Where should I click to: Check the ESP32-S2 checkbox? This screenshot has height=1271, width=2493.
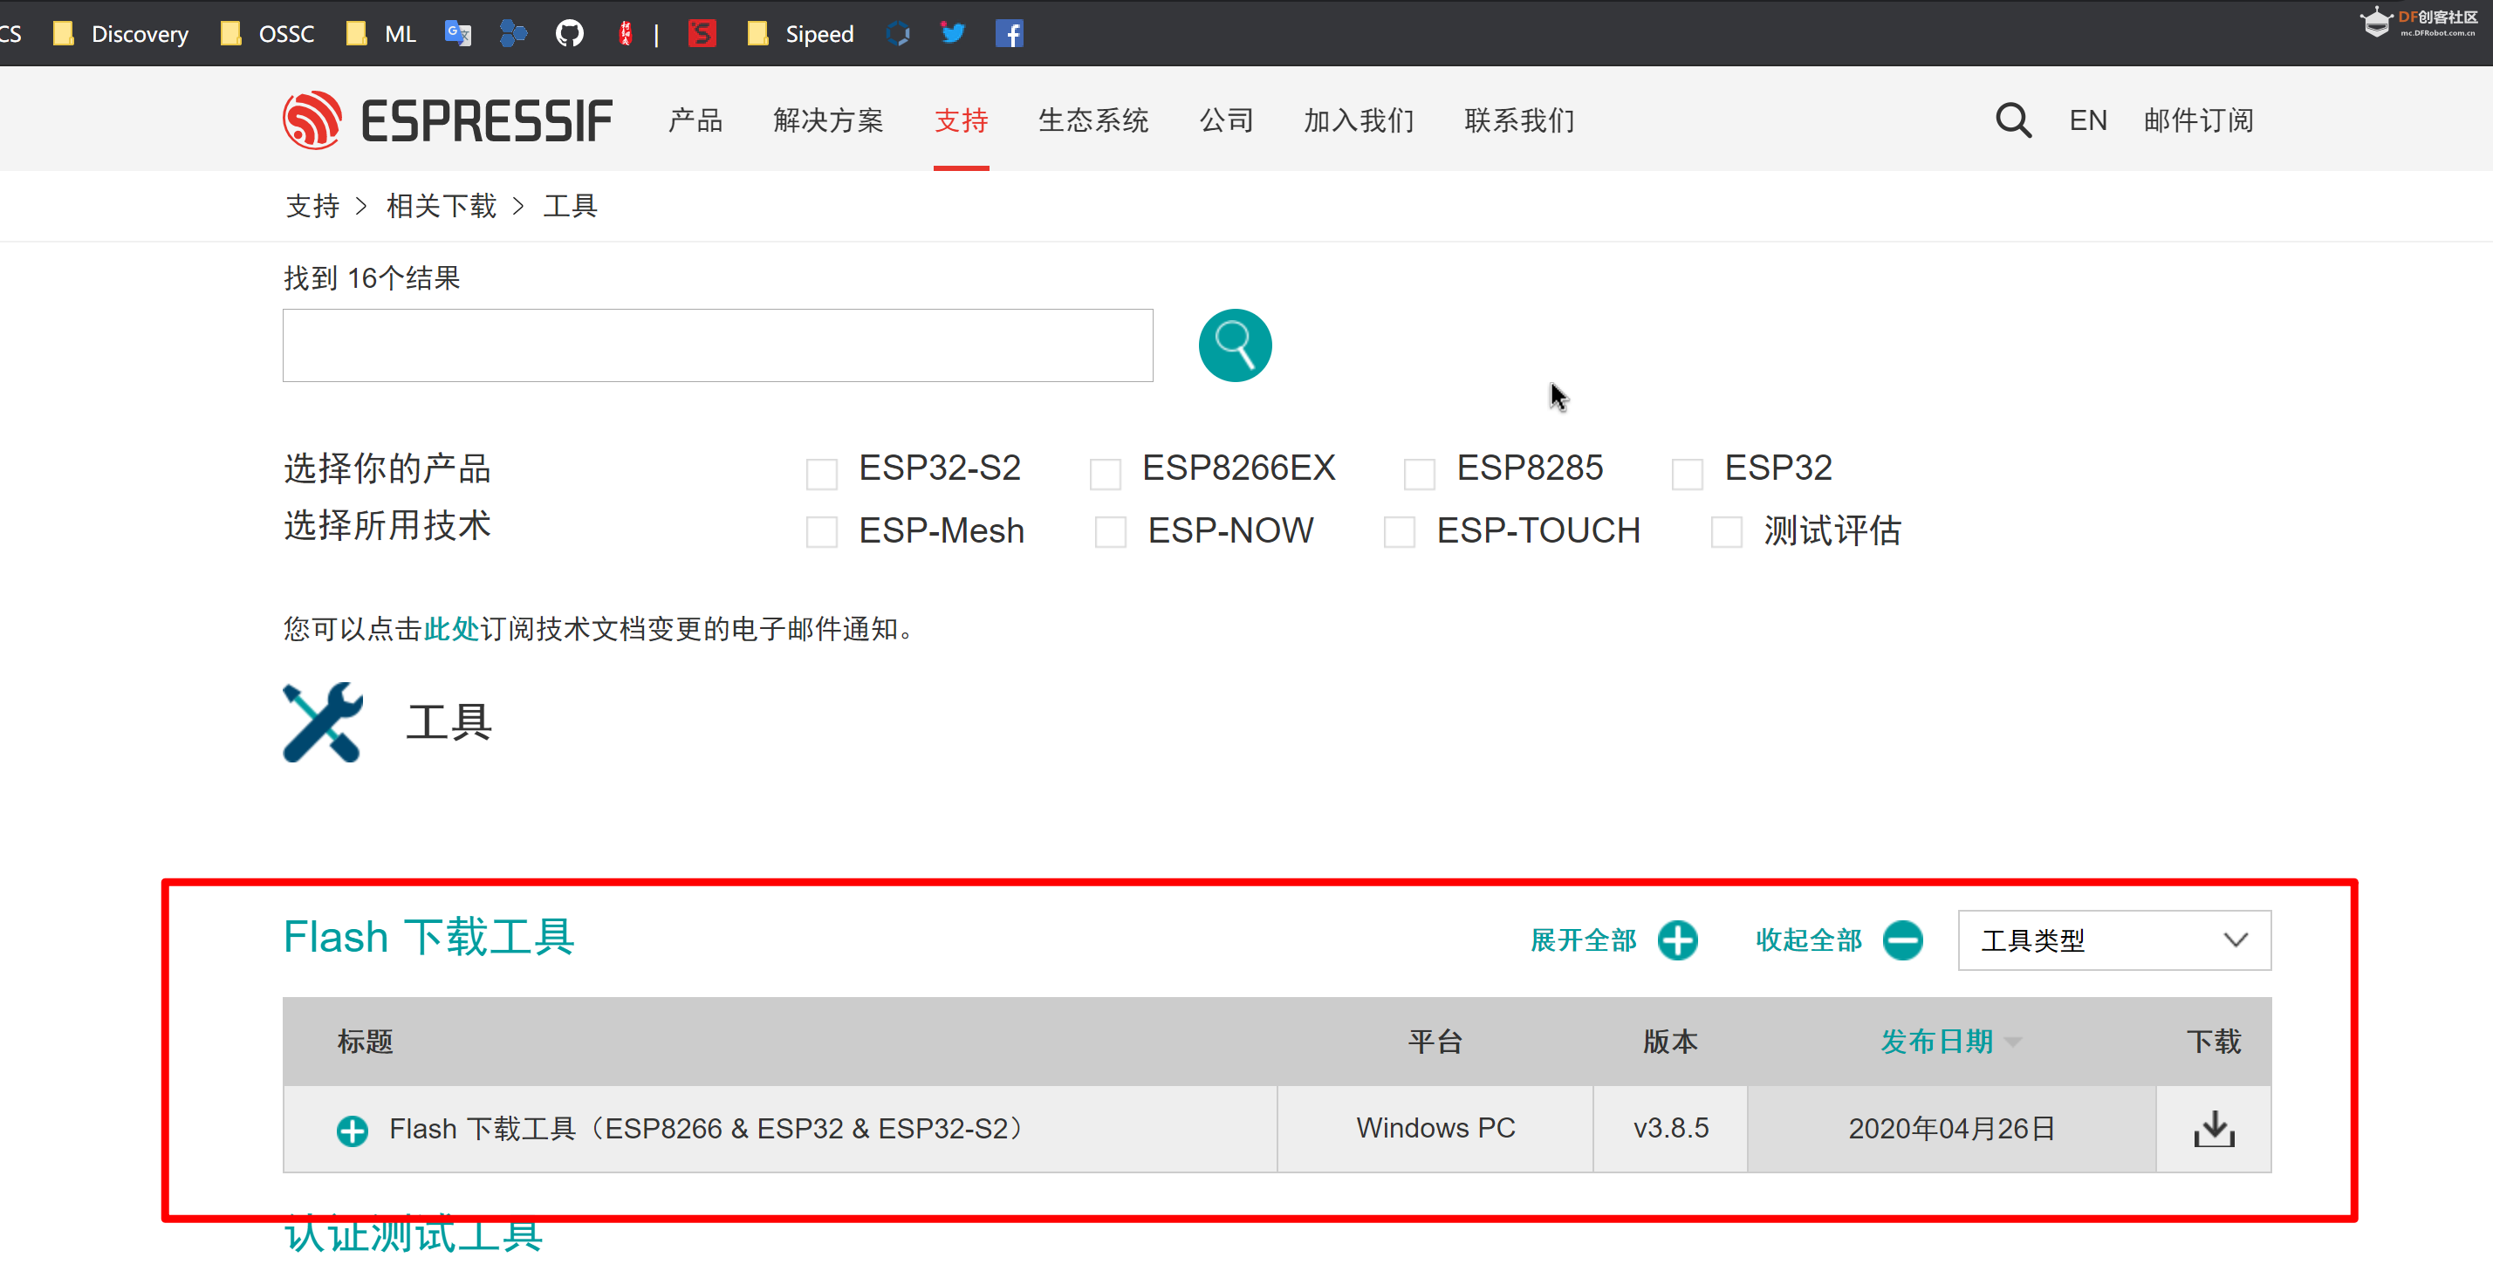coord(822,474)
